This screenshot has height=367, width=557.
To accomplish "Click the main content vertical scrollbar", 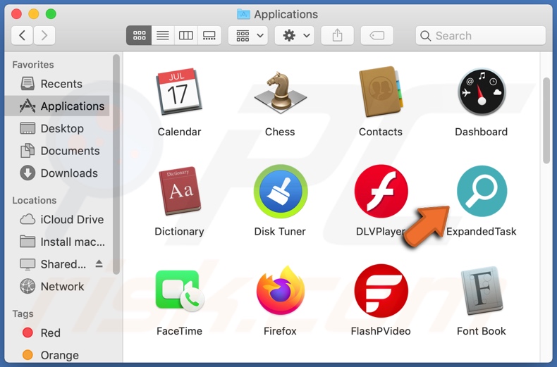I will coord(546,120).
